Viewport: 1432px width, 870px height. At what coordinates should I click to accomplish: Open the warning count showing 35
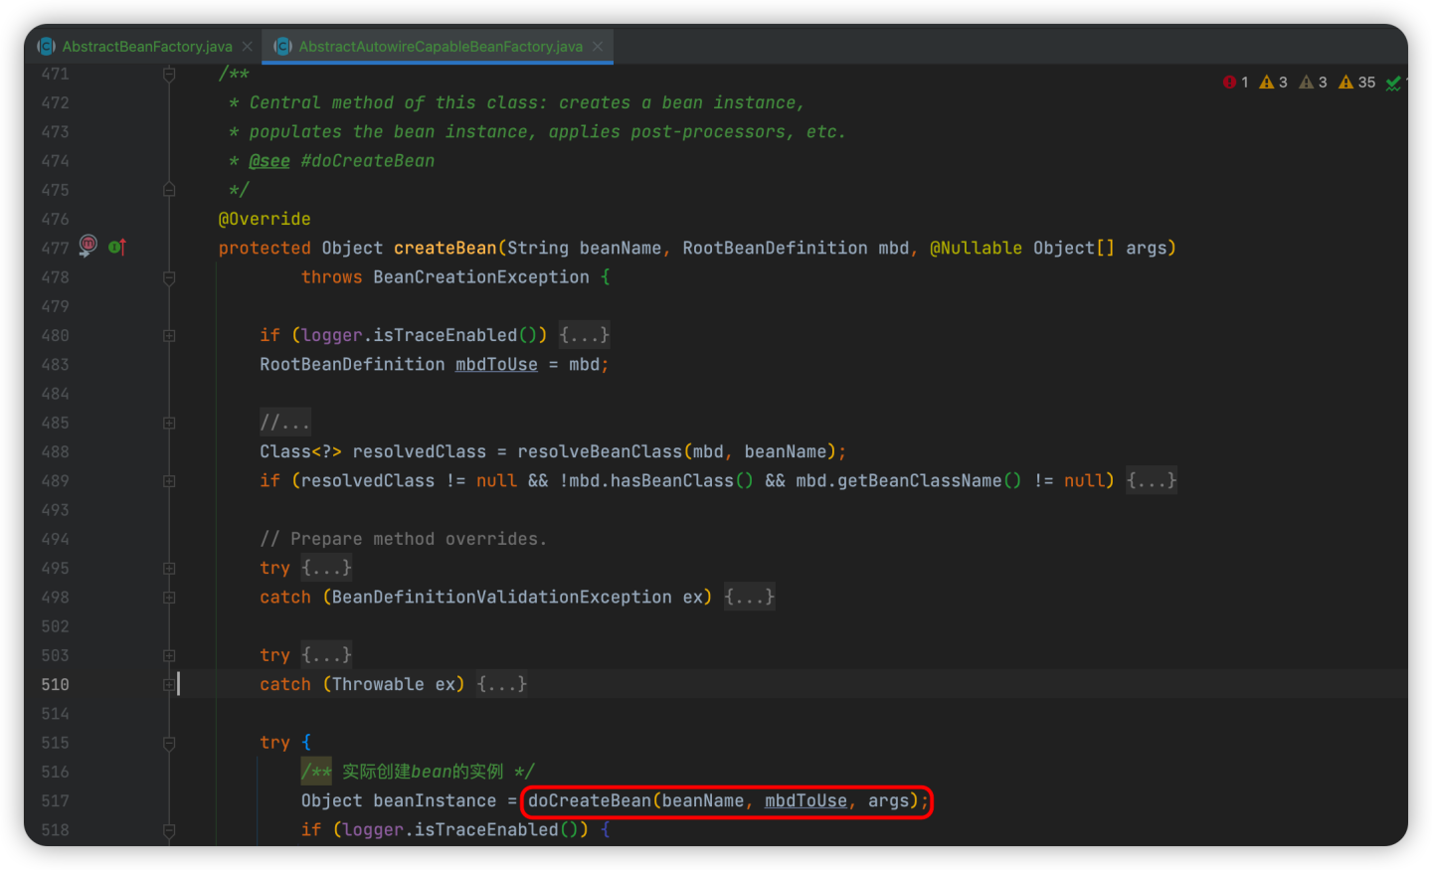pos(1357,83)
